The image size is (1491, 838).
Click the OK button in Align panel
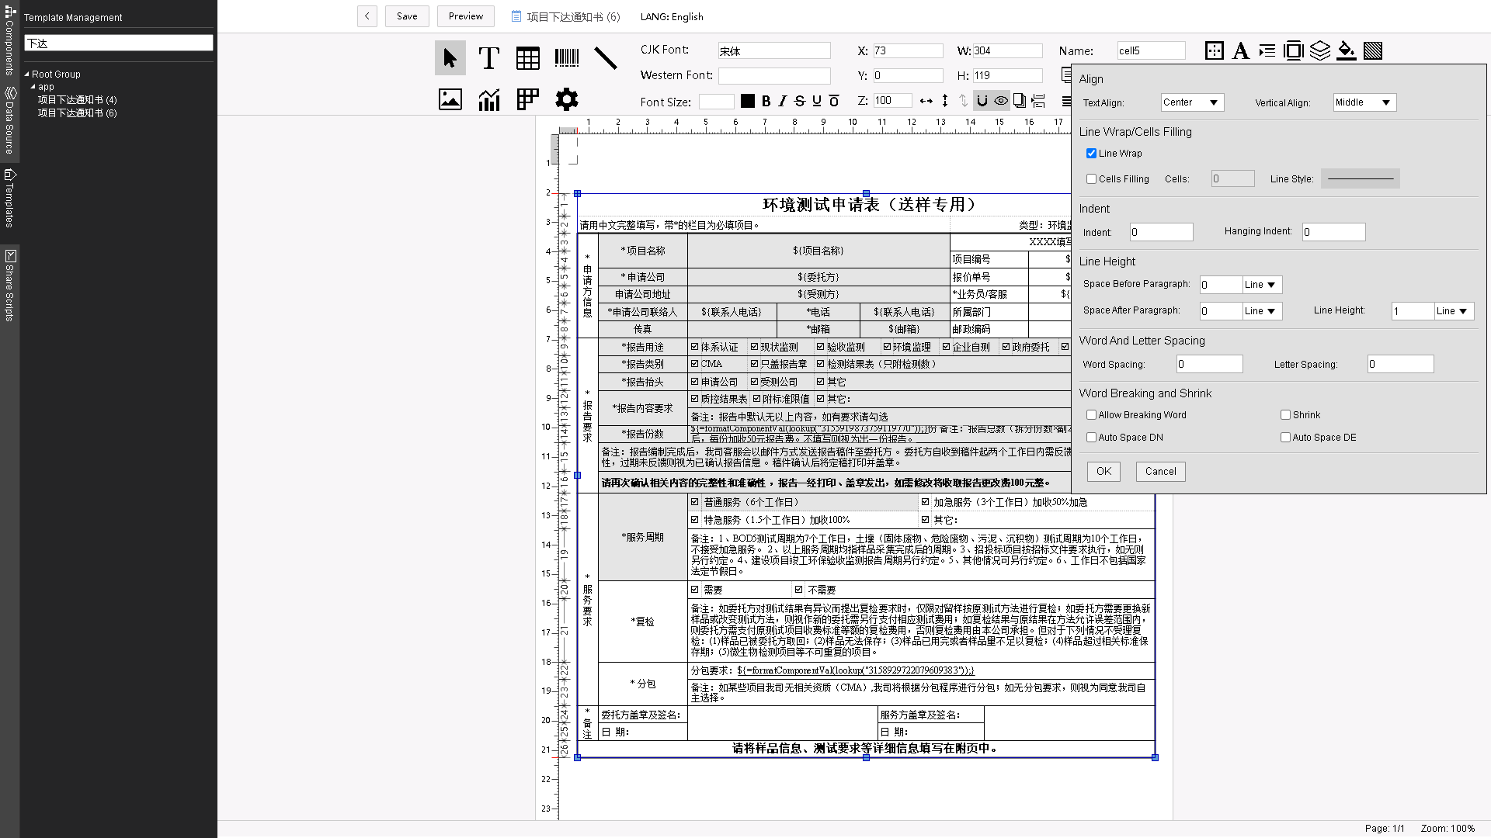(x=1103, y=472)
